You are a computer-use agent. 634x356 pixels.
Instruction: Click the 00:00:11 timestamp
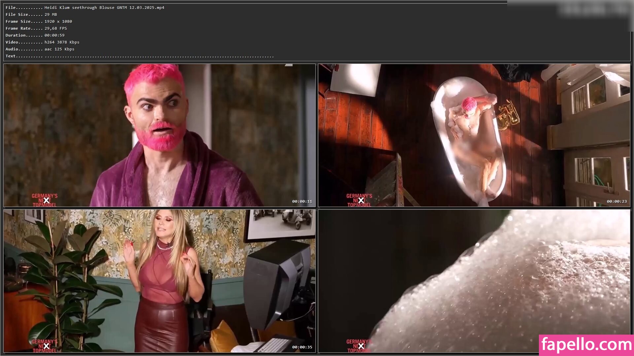302,201
